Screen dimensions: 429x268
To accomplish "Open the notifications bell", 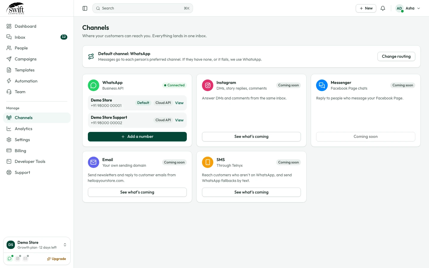I will point(383,8).
